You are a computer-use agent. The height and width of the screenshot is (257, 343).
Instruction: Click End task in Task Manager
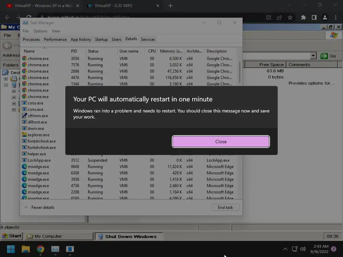(225, 207)
